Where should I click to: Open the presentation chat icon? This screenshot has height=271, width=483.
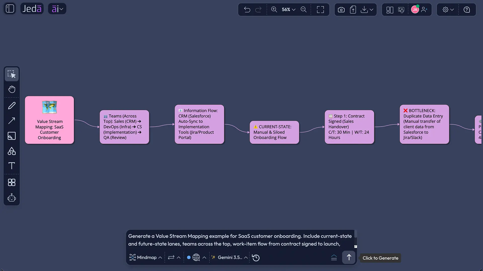[401, 10]
